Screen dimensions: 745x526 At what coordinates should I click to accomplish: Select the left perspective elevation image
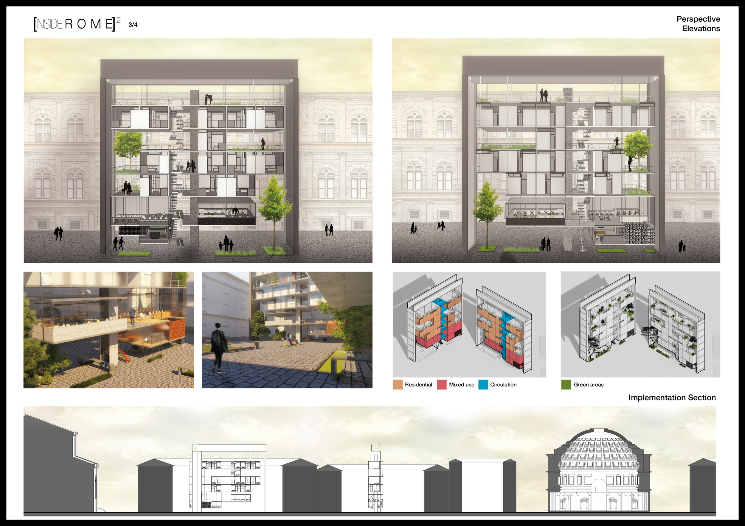point(198,151)
